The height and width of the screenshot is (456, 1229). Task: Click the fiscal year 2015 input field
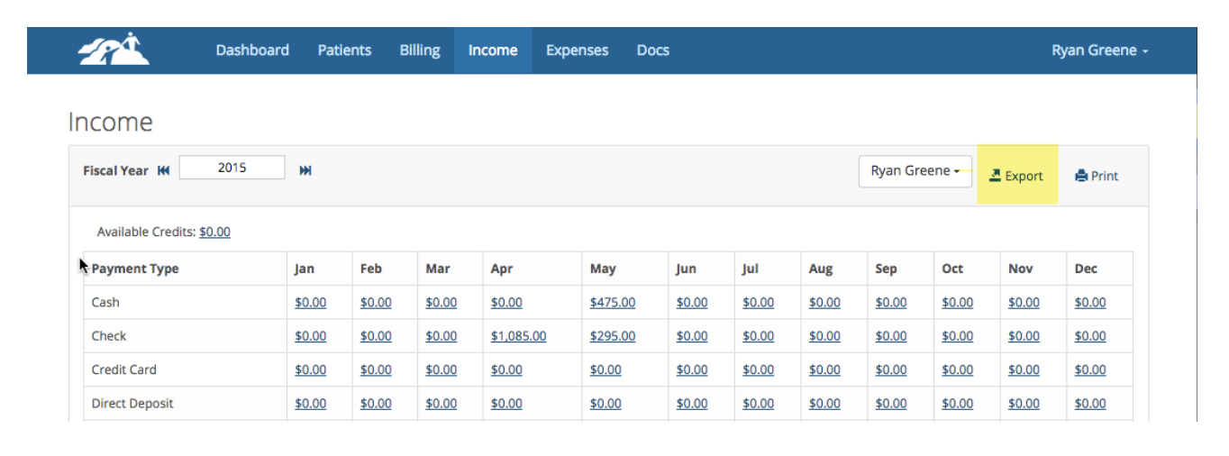tap(232, 168)
